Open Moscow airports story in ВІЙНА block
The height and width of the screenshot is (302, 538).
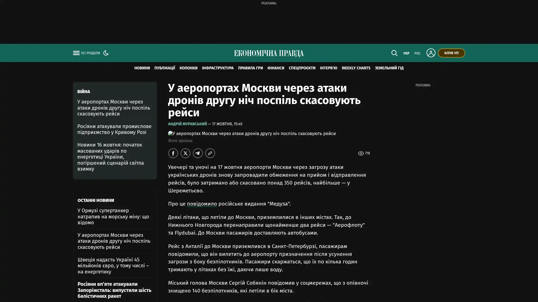114,108
